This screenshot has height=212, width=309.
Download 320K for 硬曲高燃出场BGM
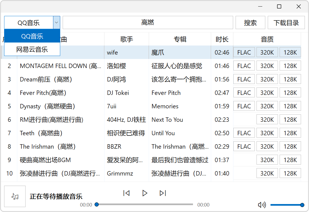point(267,160)
